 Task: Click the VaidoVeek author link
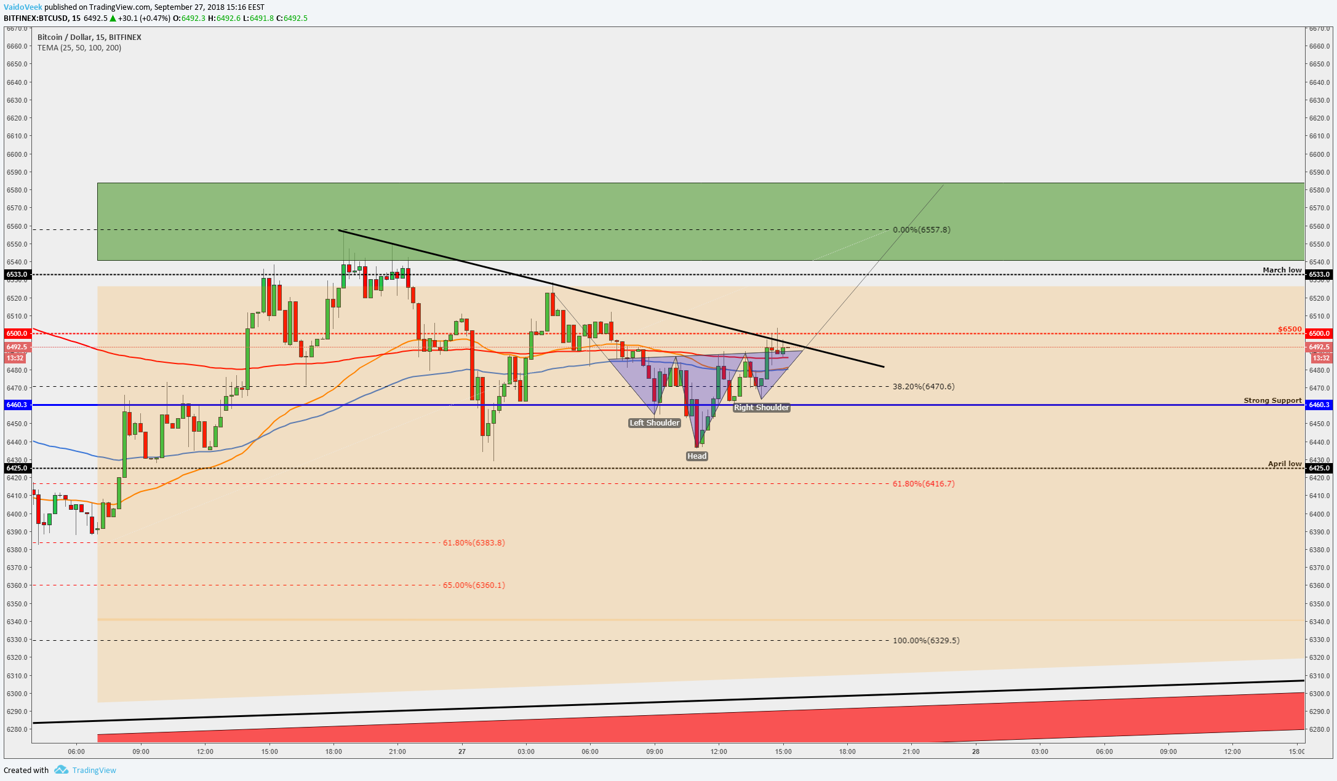[23, 7]
